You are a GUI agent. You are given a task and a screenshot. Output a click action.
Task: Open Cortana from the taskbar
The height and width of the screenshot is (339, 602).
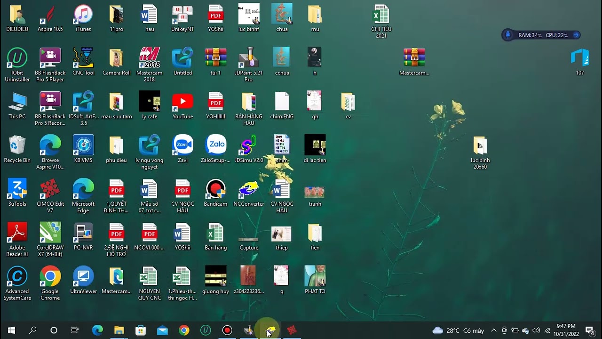(54, 331)
